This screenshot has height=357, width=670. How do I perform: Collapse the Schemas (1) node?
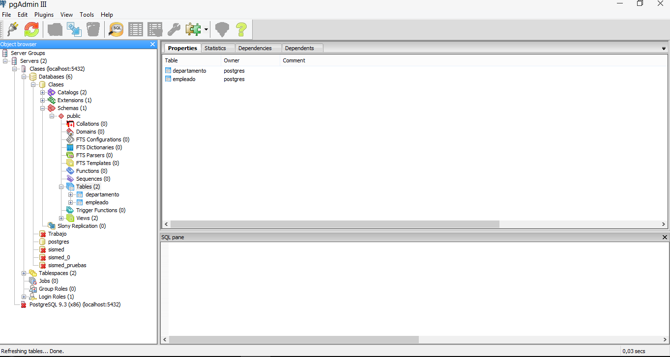point(42,108)
